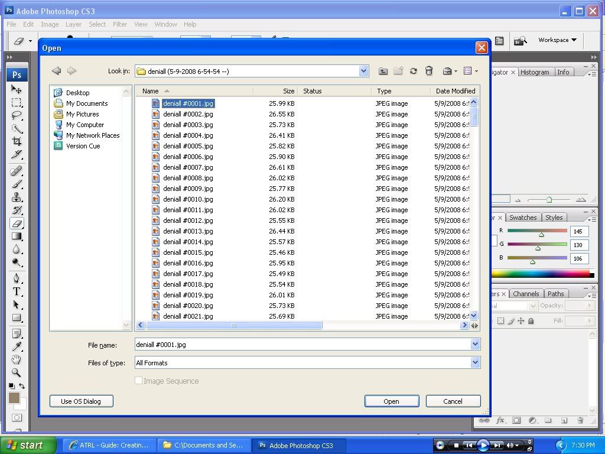Select the Hand tool

pyautogui.click(x=16, y=360)
